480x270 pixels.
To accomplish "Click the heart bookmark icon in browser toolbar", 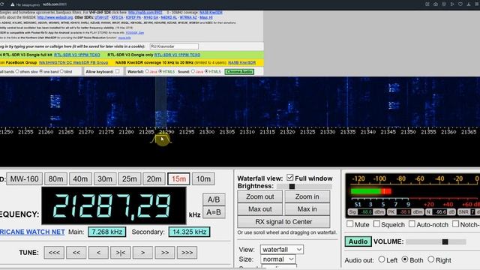I will point(460,4).
